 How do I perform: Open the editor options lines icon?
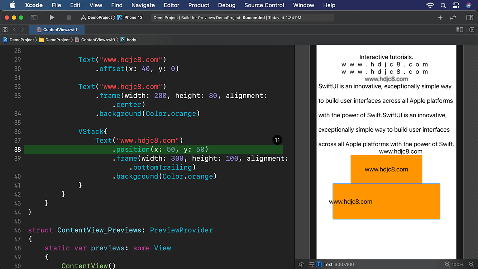coord(460,29)
